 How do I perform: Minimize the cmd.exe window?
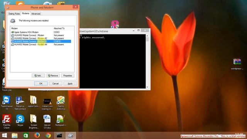click(x=134, y=31)
